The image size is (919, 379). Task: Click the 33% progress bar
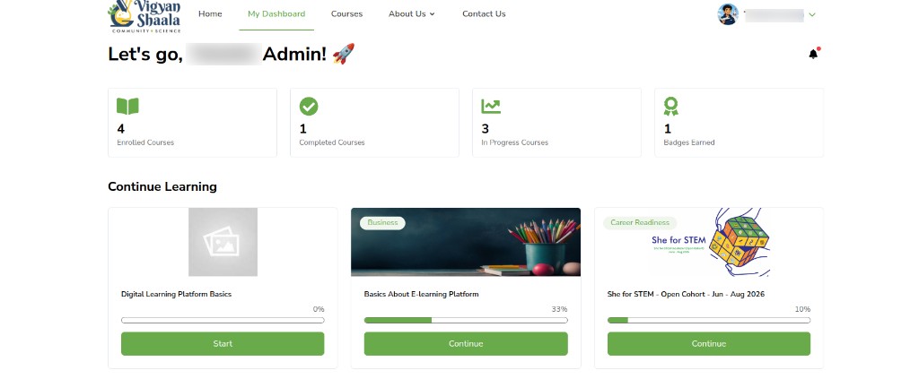466,321
